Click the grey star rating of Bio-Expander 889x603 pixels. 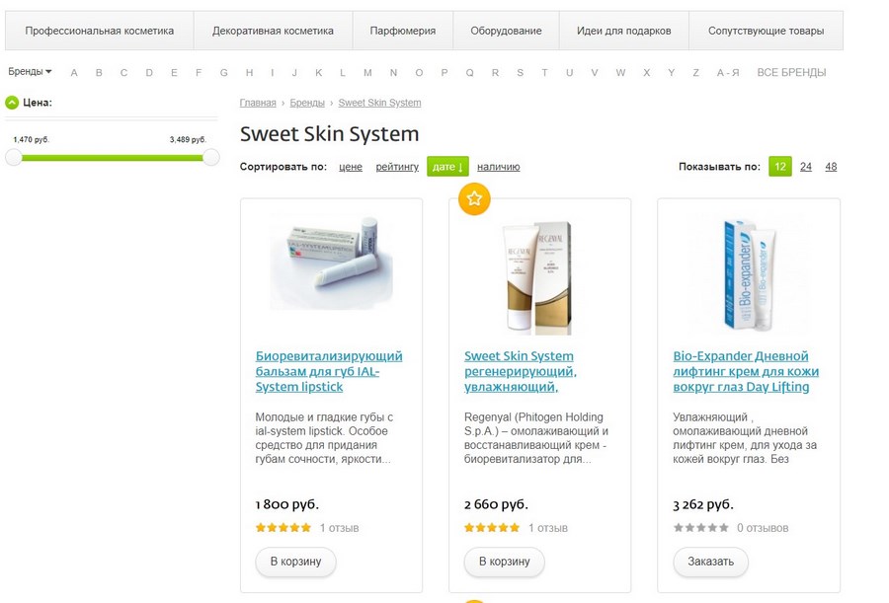(700, 528)
